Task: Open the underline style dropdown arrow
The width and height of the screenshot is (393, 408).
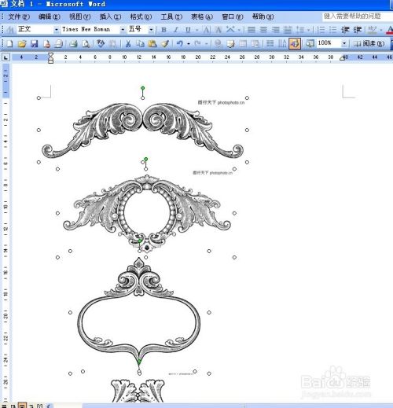Action: 196,30
